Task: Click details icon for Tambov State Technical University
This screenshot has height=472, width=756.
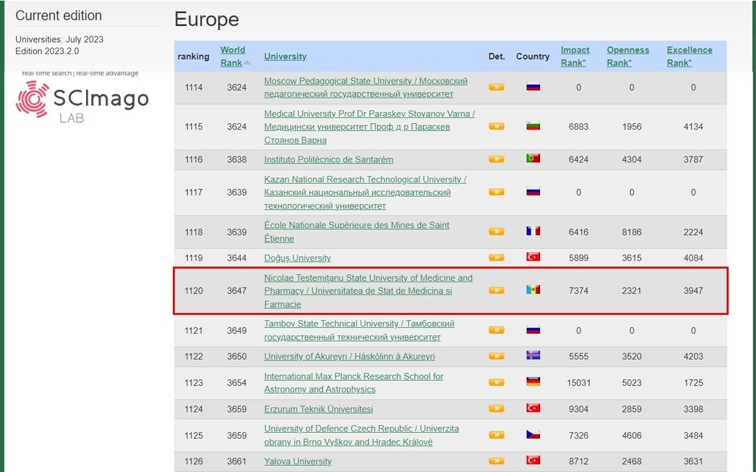Action: (496, 330)
